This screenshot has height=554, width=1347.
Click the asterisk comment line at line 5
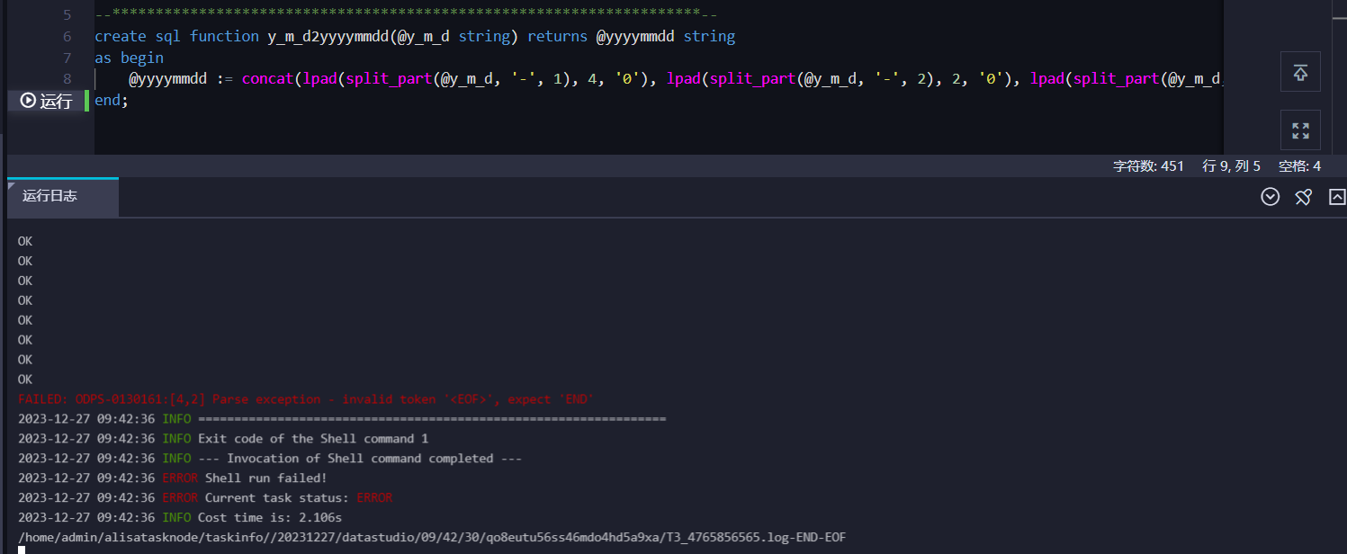pos(406,15)
